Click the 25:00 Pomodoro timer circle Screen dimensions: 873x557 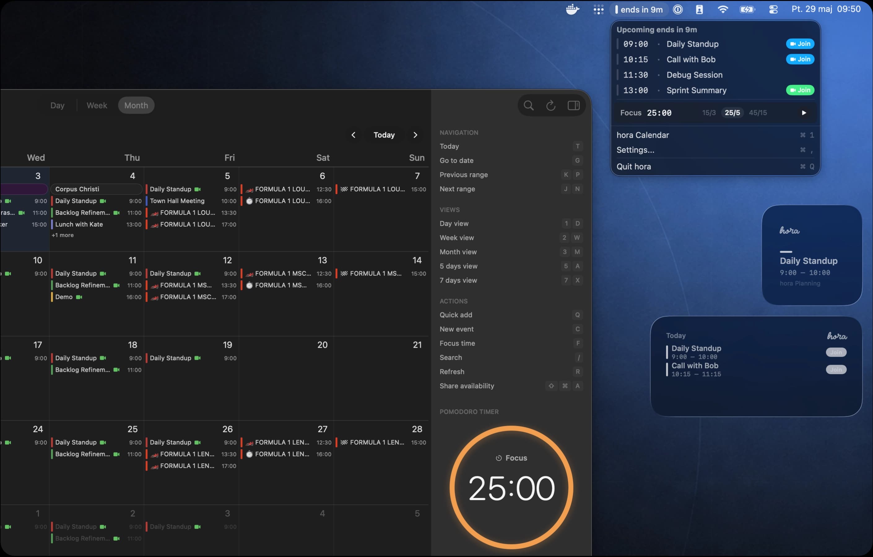click(511, 487)
